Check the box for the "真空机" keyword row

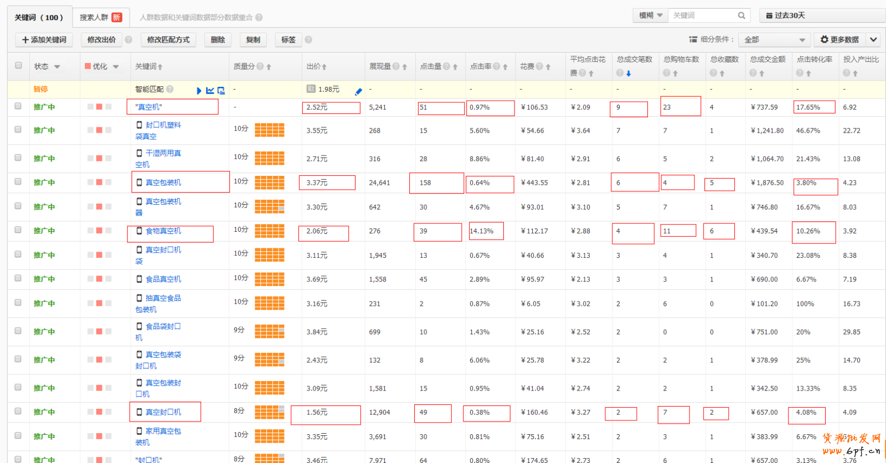(18, 106)
